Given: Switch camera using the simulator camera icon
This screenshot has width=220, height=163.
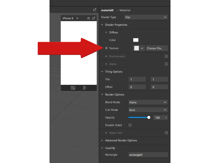Looking at the screenshot, I should click(73, 88).
